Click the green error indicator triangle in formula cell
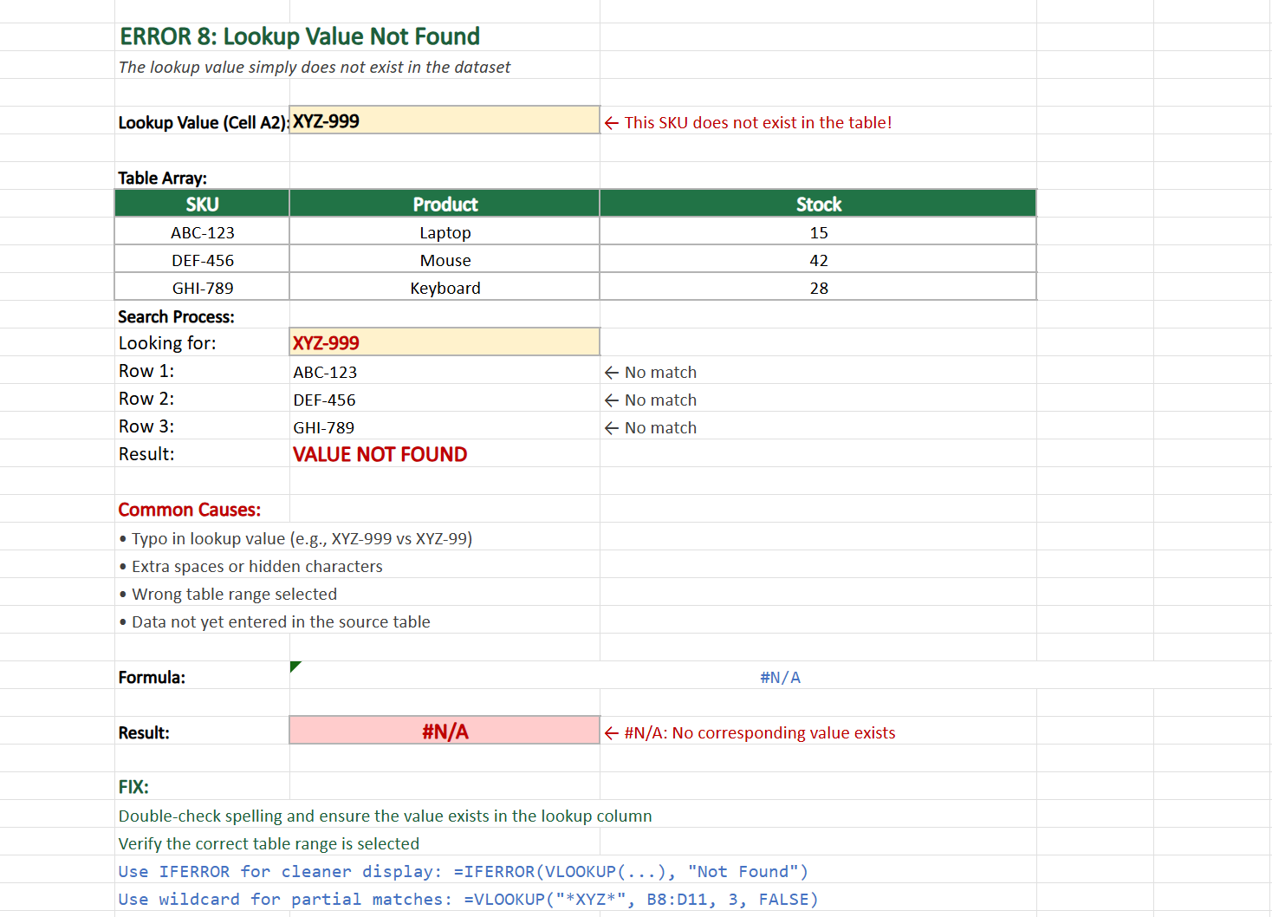 [x=295, y=666]
